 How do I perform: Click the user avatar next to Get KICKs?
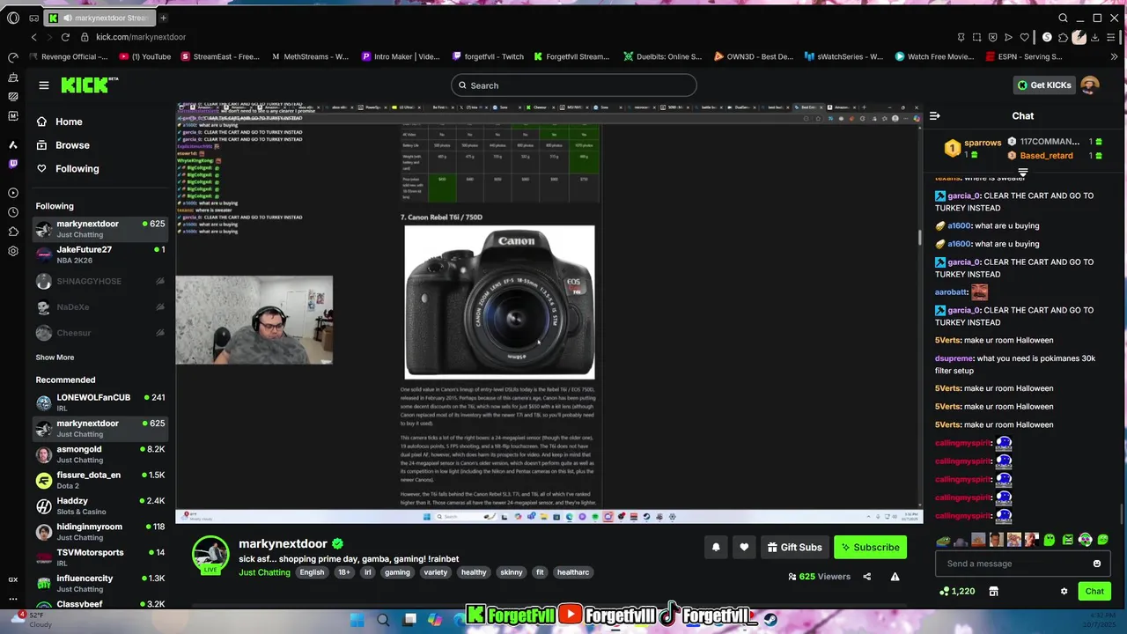point(1090,85)
